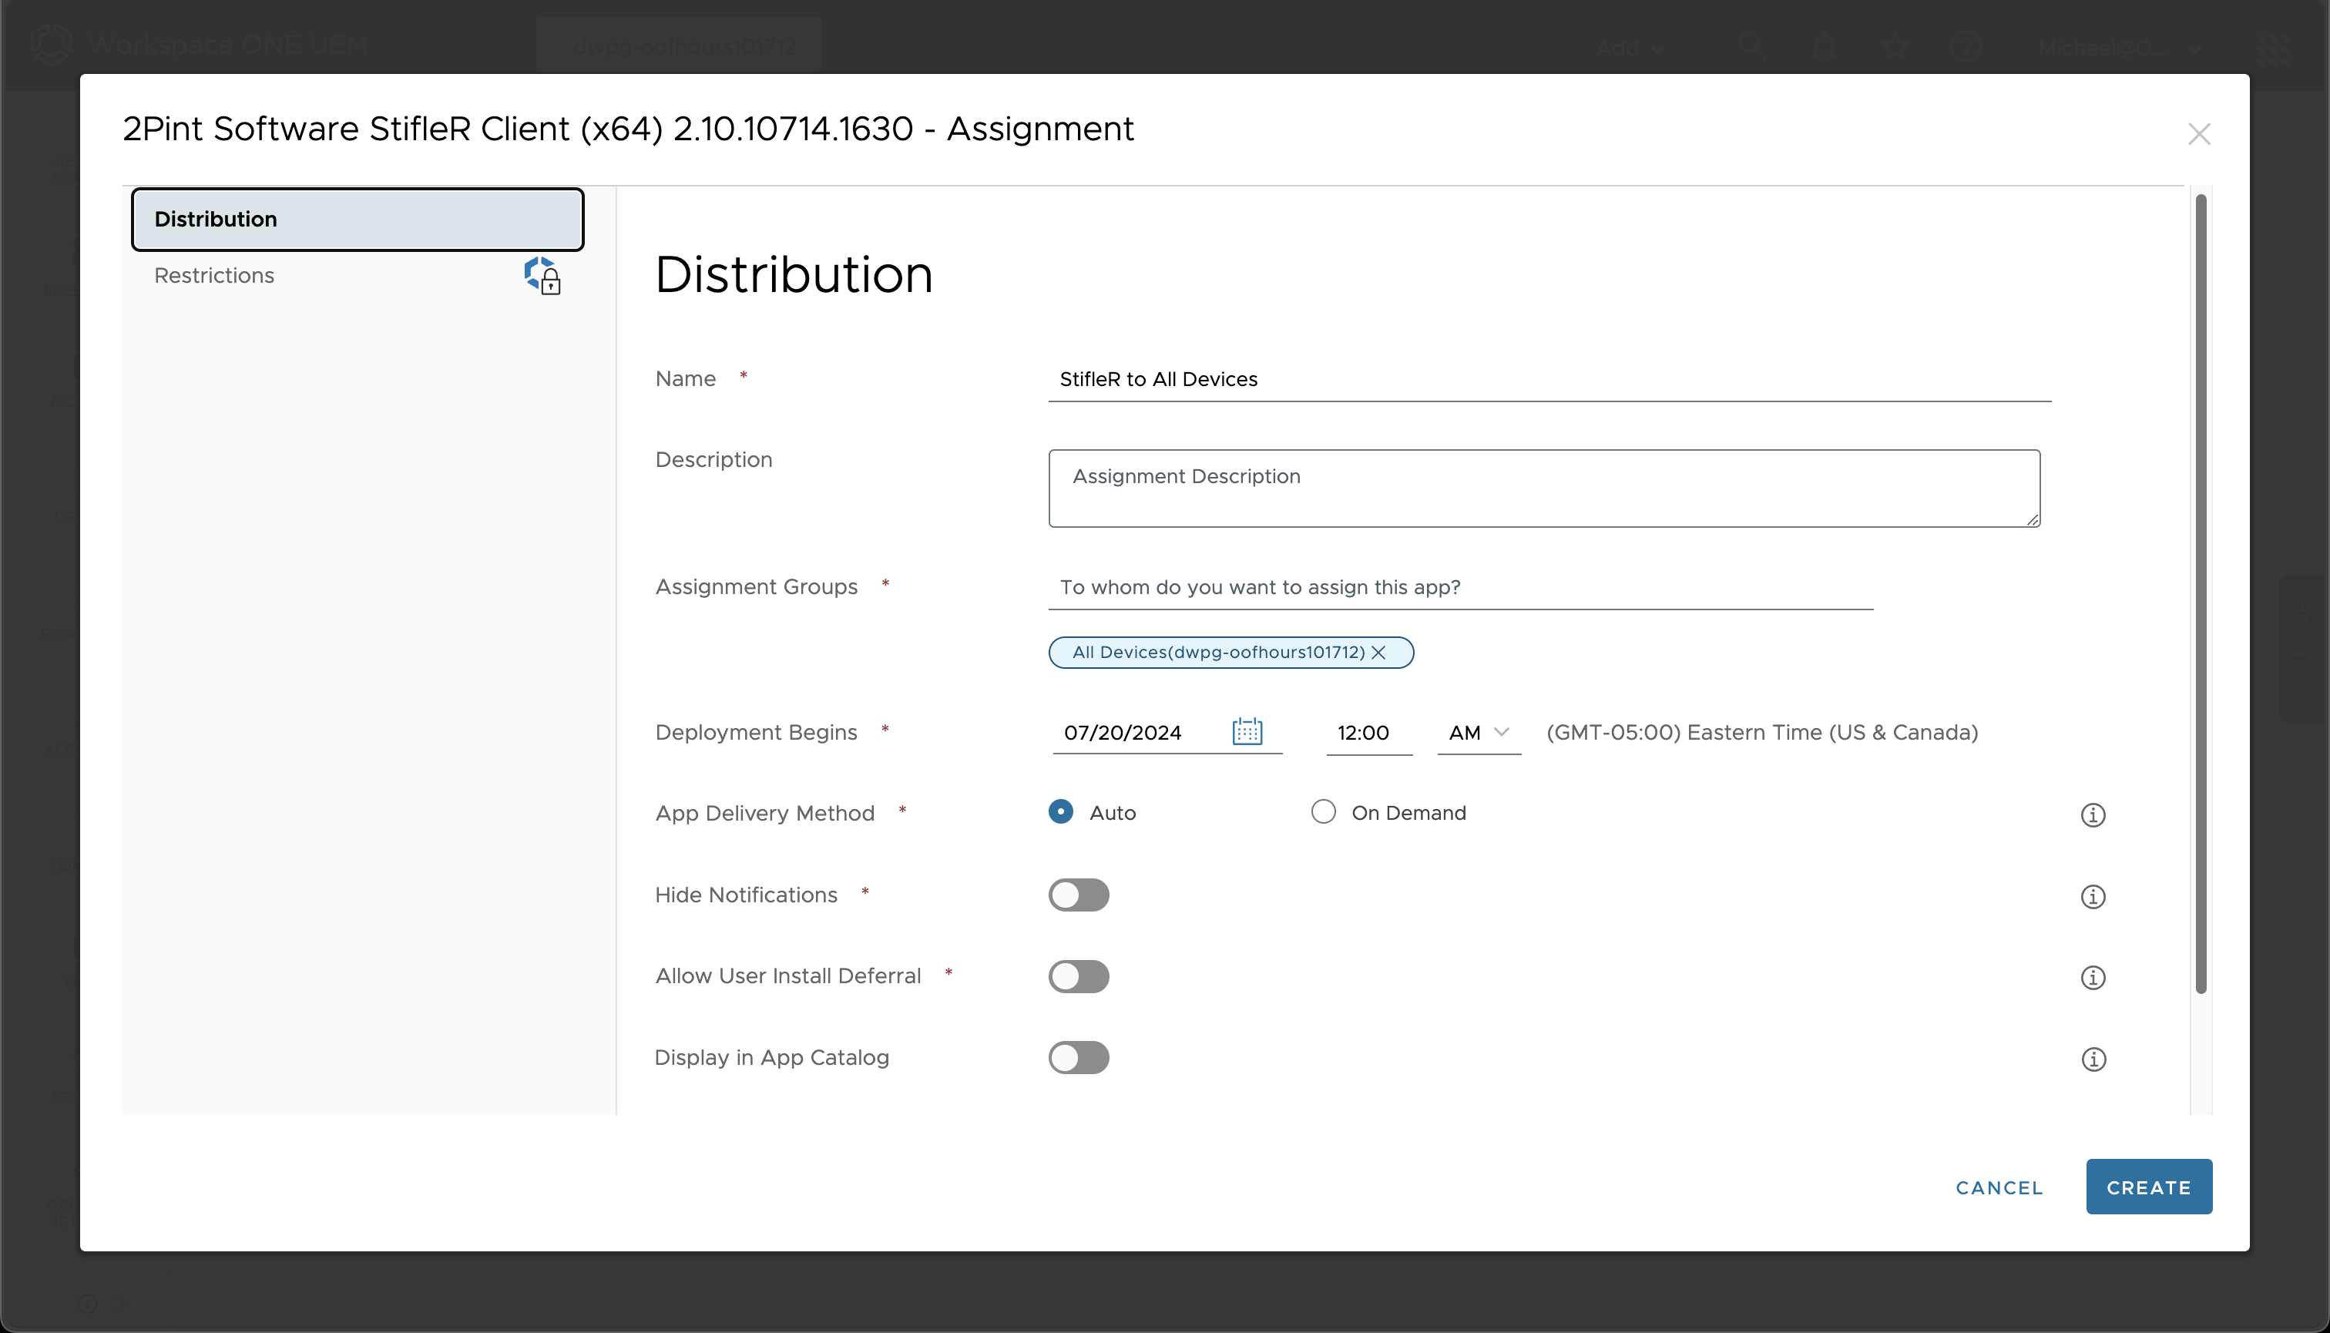The width and height of the screenshot is (2330, 1333).
Task: View info tooltip for Hide Notifications
Action: (2092, 896)
